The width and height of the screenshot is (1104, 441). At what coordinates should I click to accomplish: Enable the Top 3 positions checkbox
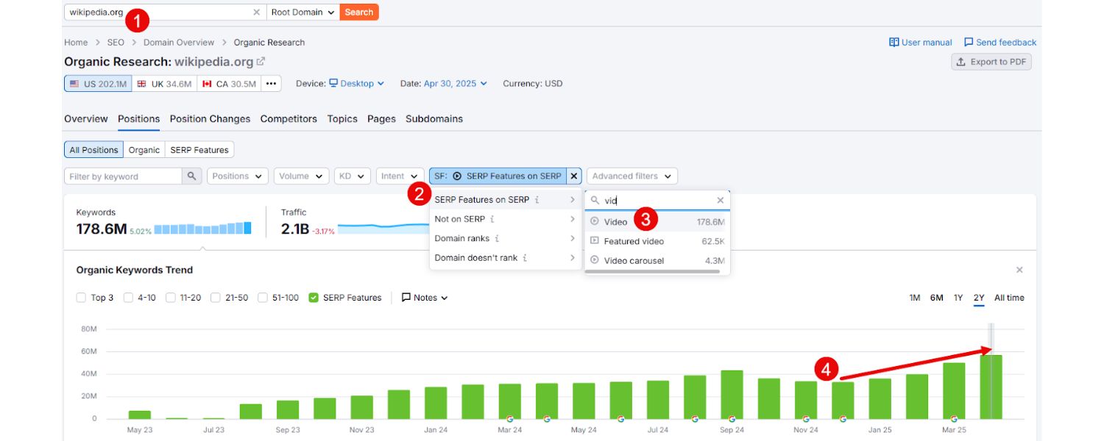[x=82, y=298]
